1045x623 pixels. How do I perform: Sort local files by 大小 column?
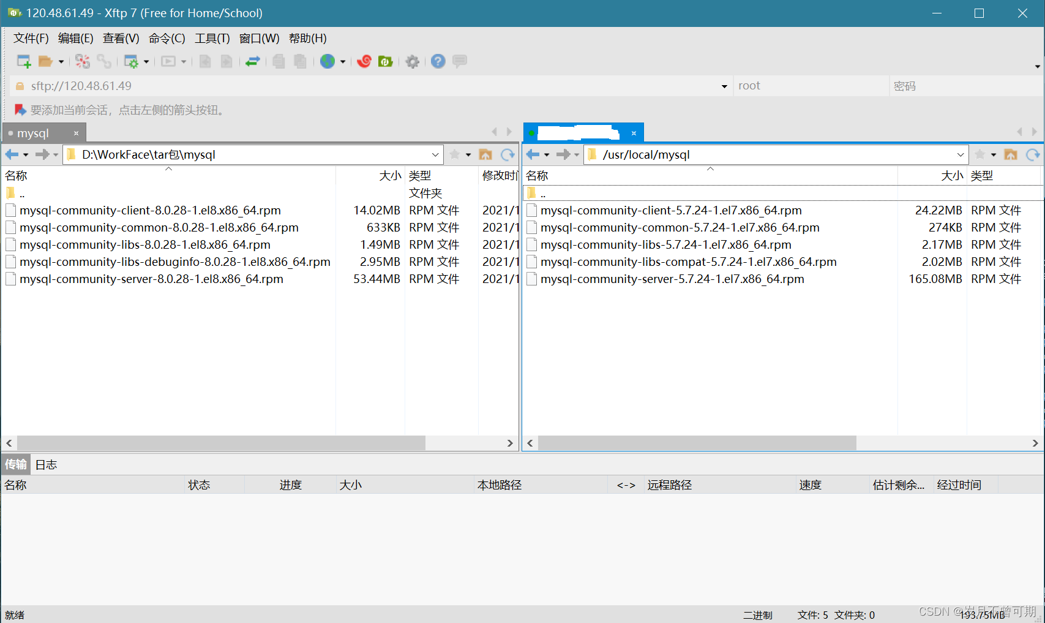370,176
